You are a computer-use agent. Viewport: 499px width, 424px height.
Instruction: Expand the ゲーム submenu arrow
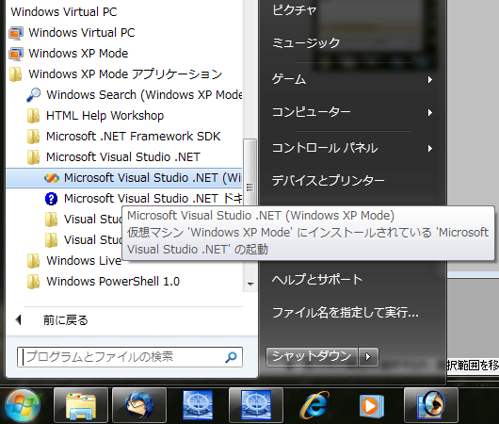[x=430, y=79]
